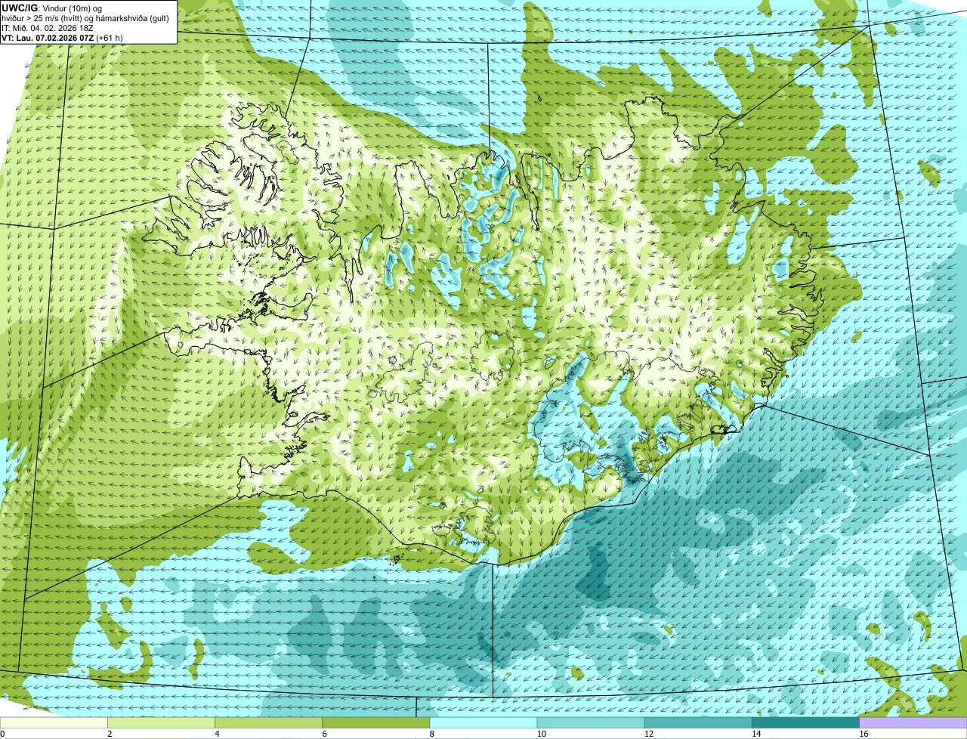Click the 0–2 m/s cream legend swatch

coord(54,723)
